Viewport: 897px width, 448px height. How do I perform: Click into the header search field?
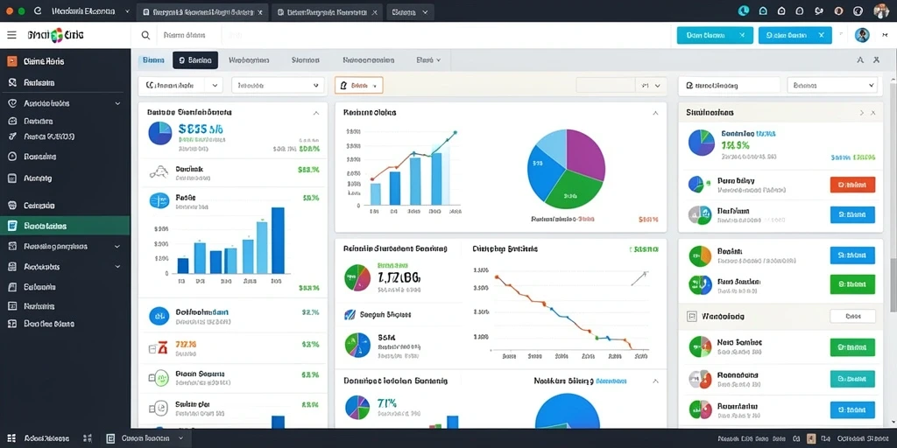(192, 35)
